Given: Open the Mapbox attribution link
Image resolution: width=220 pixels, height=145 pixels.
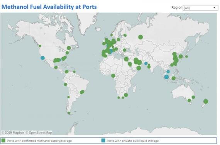Looking at the screenshot, I should 13,133.
